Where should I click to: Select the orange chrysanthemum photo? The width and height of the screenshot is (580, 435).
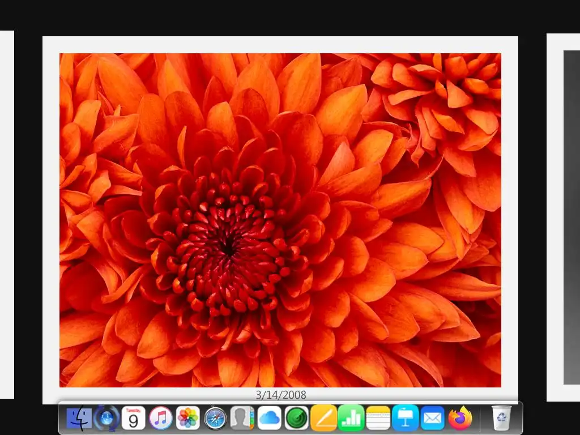tap(280, 220)
